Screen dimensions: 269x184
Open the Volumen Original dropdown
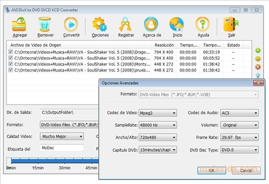(240, 125)
